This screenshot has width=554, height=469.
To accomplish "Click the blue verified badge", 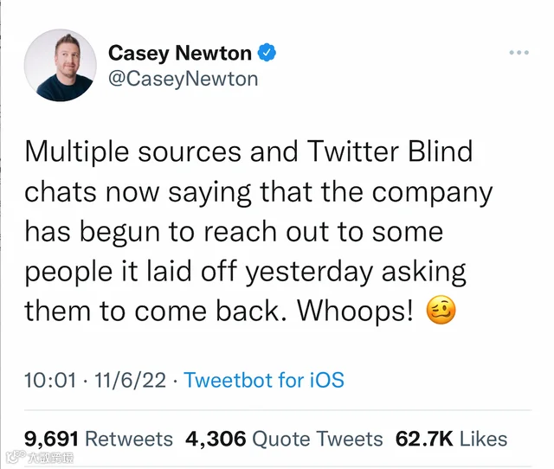I will (267, 53).
